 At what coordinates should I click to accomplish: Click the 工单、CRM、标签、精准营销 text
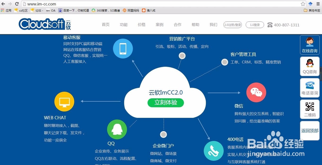tap(256, 62)
